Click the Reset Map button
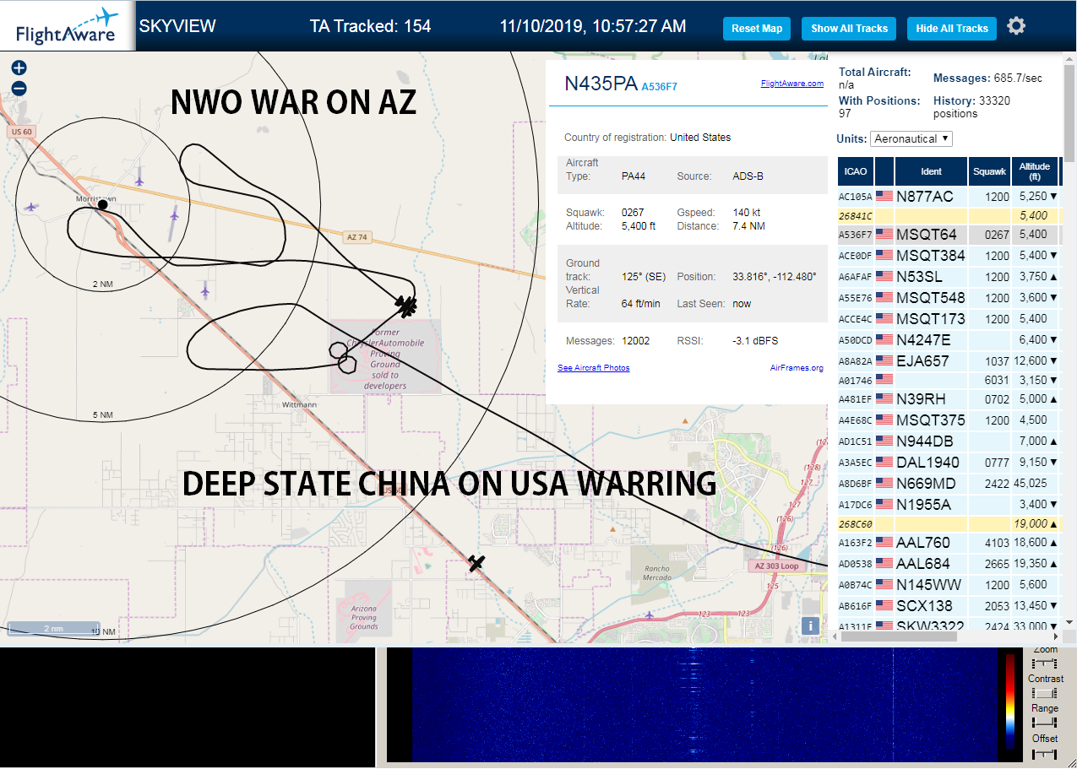The height and width of the screenshot is (769, 1077). click(757, 29)
